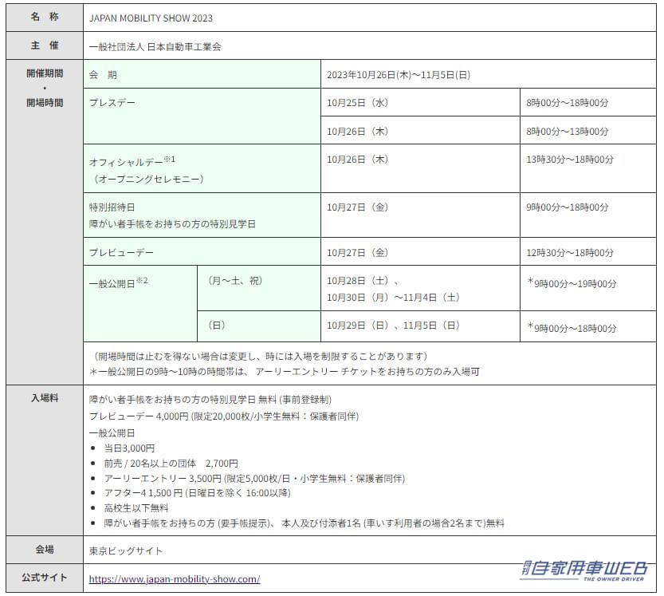Click the 特別招待日 label cell
This screenshot has height=596, width=664.
pyautogui.click(x=202, y=215)
